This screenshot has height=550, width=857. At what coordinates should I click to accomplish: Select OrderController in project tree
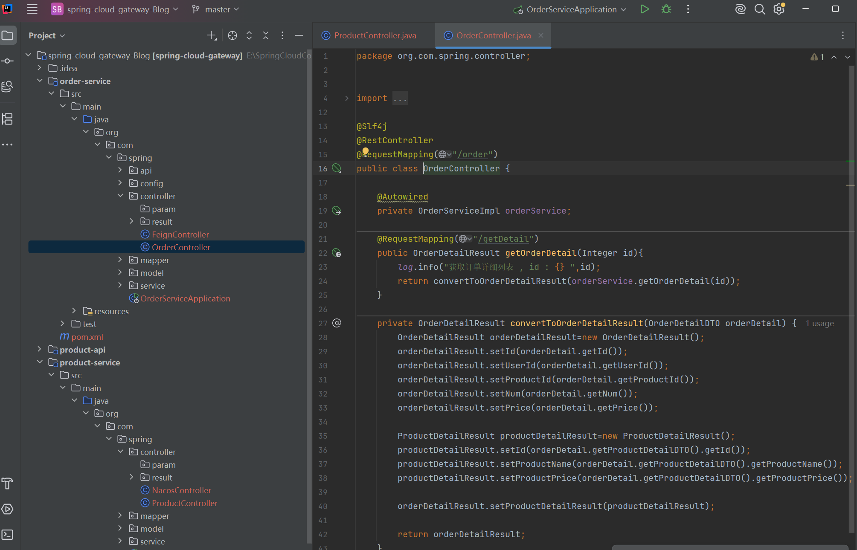[x=167, y=247]
